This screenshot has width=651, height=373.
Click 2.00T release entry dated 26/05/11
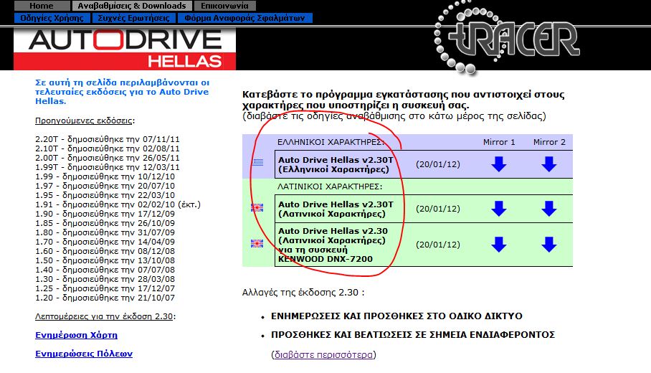pos(107,158)
